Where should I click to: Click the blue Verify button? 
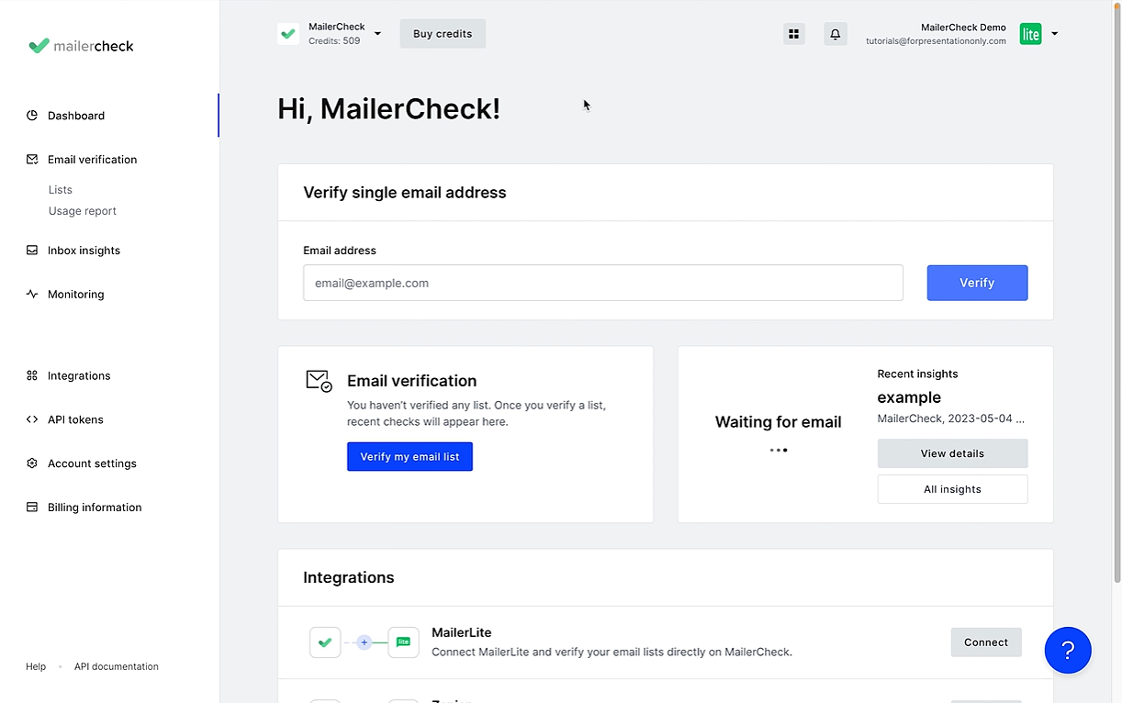coord(977,283)
